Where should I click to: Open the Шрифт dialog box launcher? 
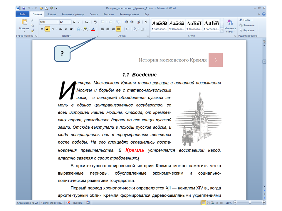96,36
